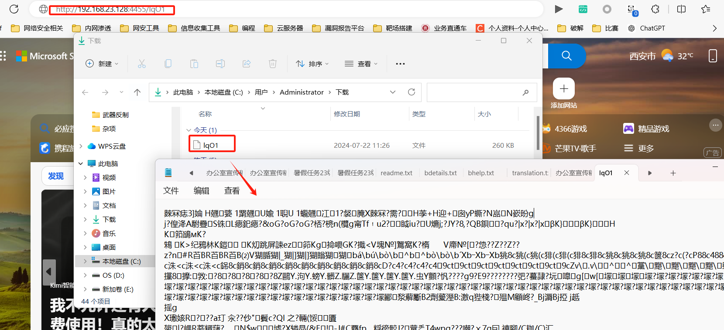This screenshot has width=724, height=330.
Task: Click the browser address bar URL
Action: [110, 9]
